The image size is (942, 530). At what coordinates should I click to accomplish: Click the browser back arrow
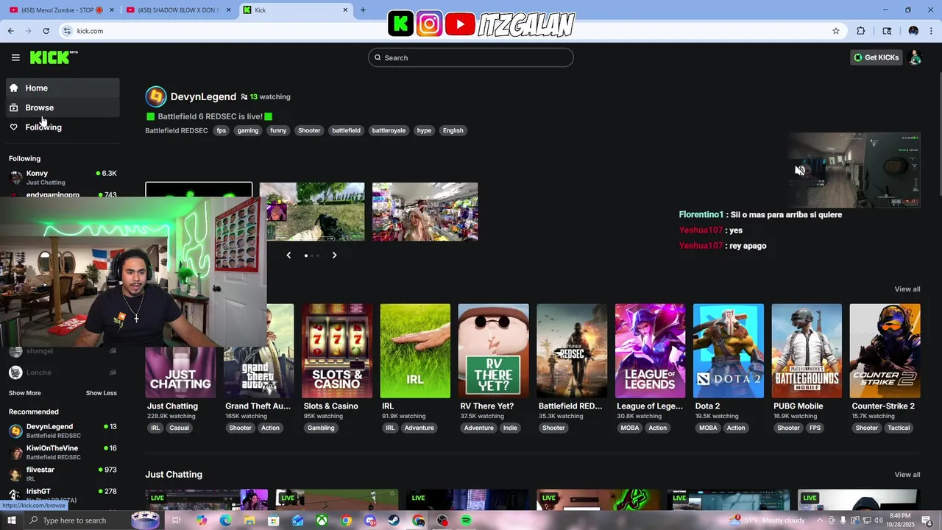click(10, 31)
